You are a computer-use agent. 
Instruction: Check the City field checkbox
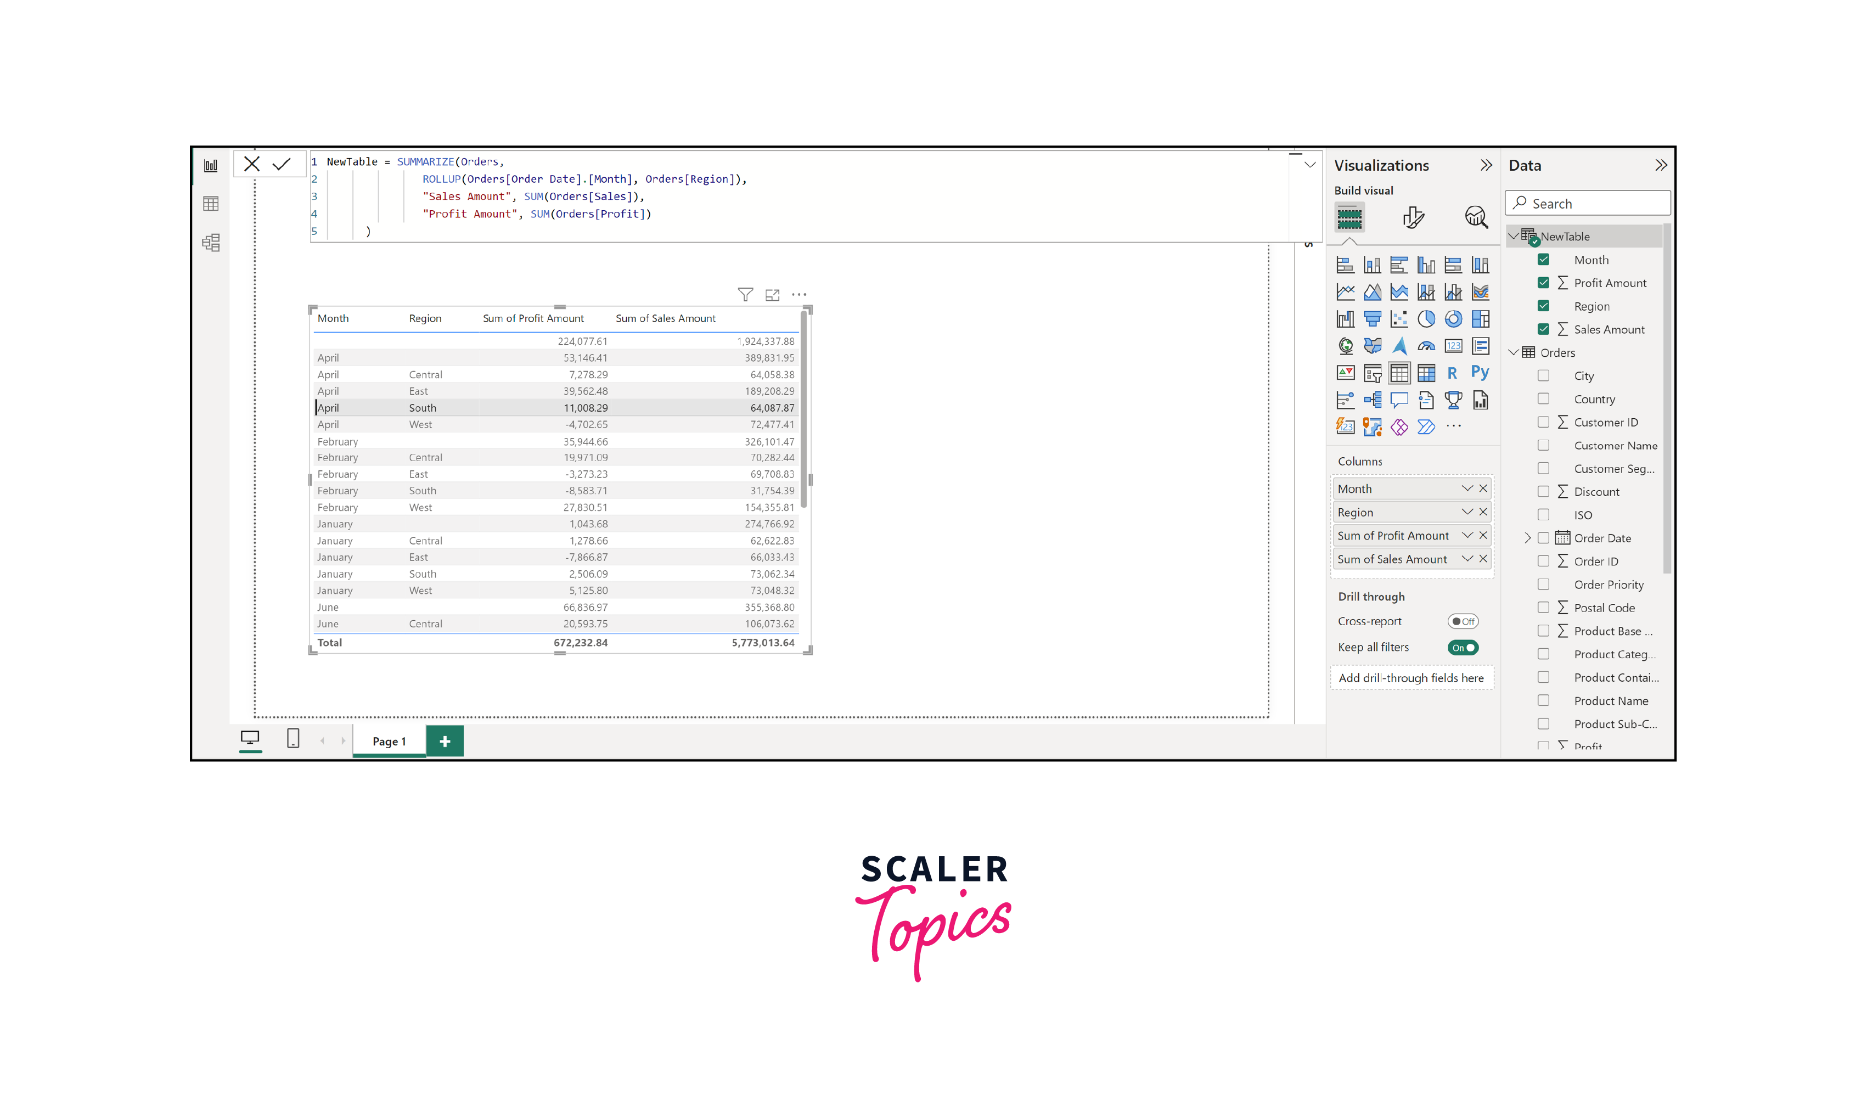click(1543, 375)
